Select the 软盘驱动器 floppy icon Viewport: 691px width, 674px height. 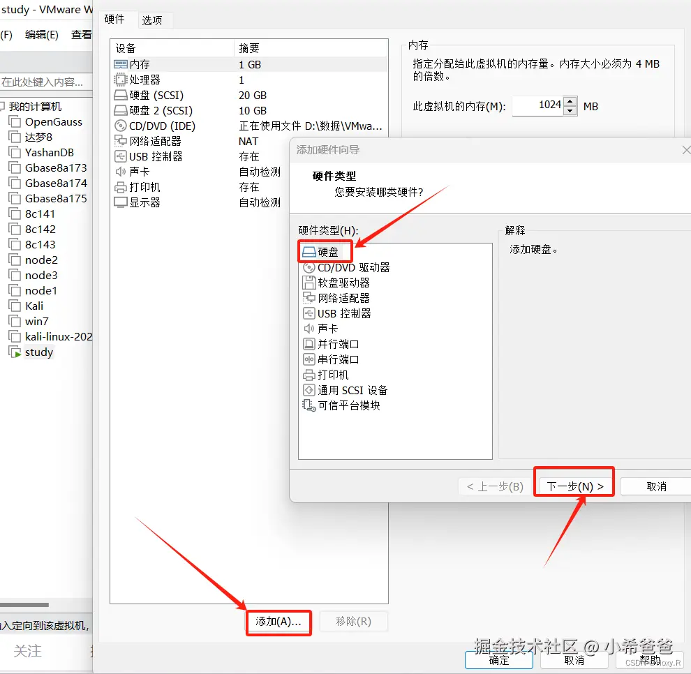(309, 283)
